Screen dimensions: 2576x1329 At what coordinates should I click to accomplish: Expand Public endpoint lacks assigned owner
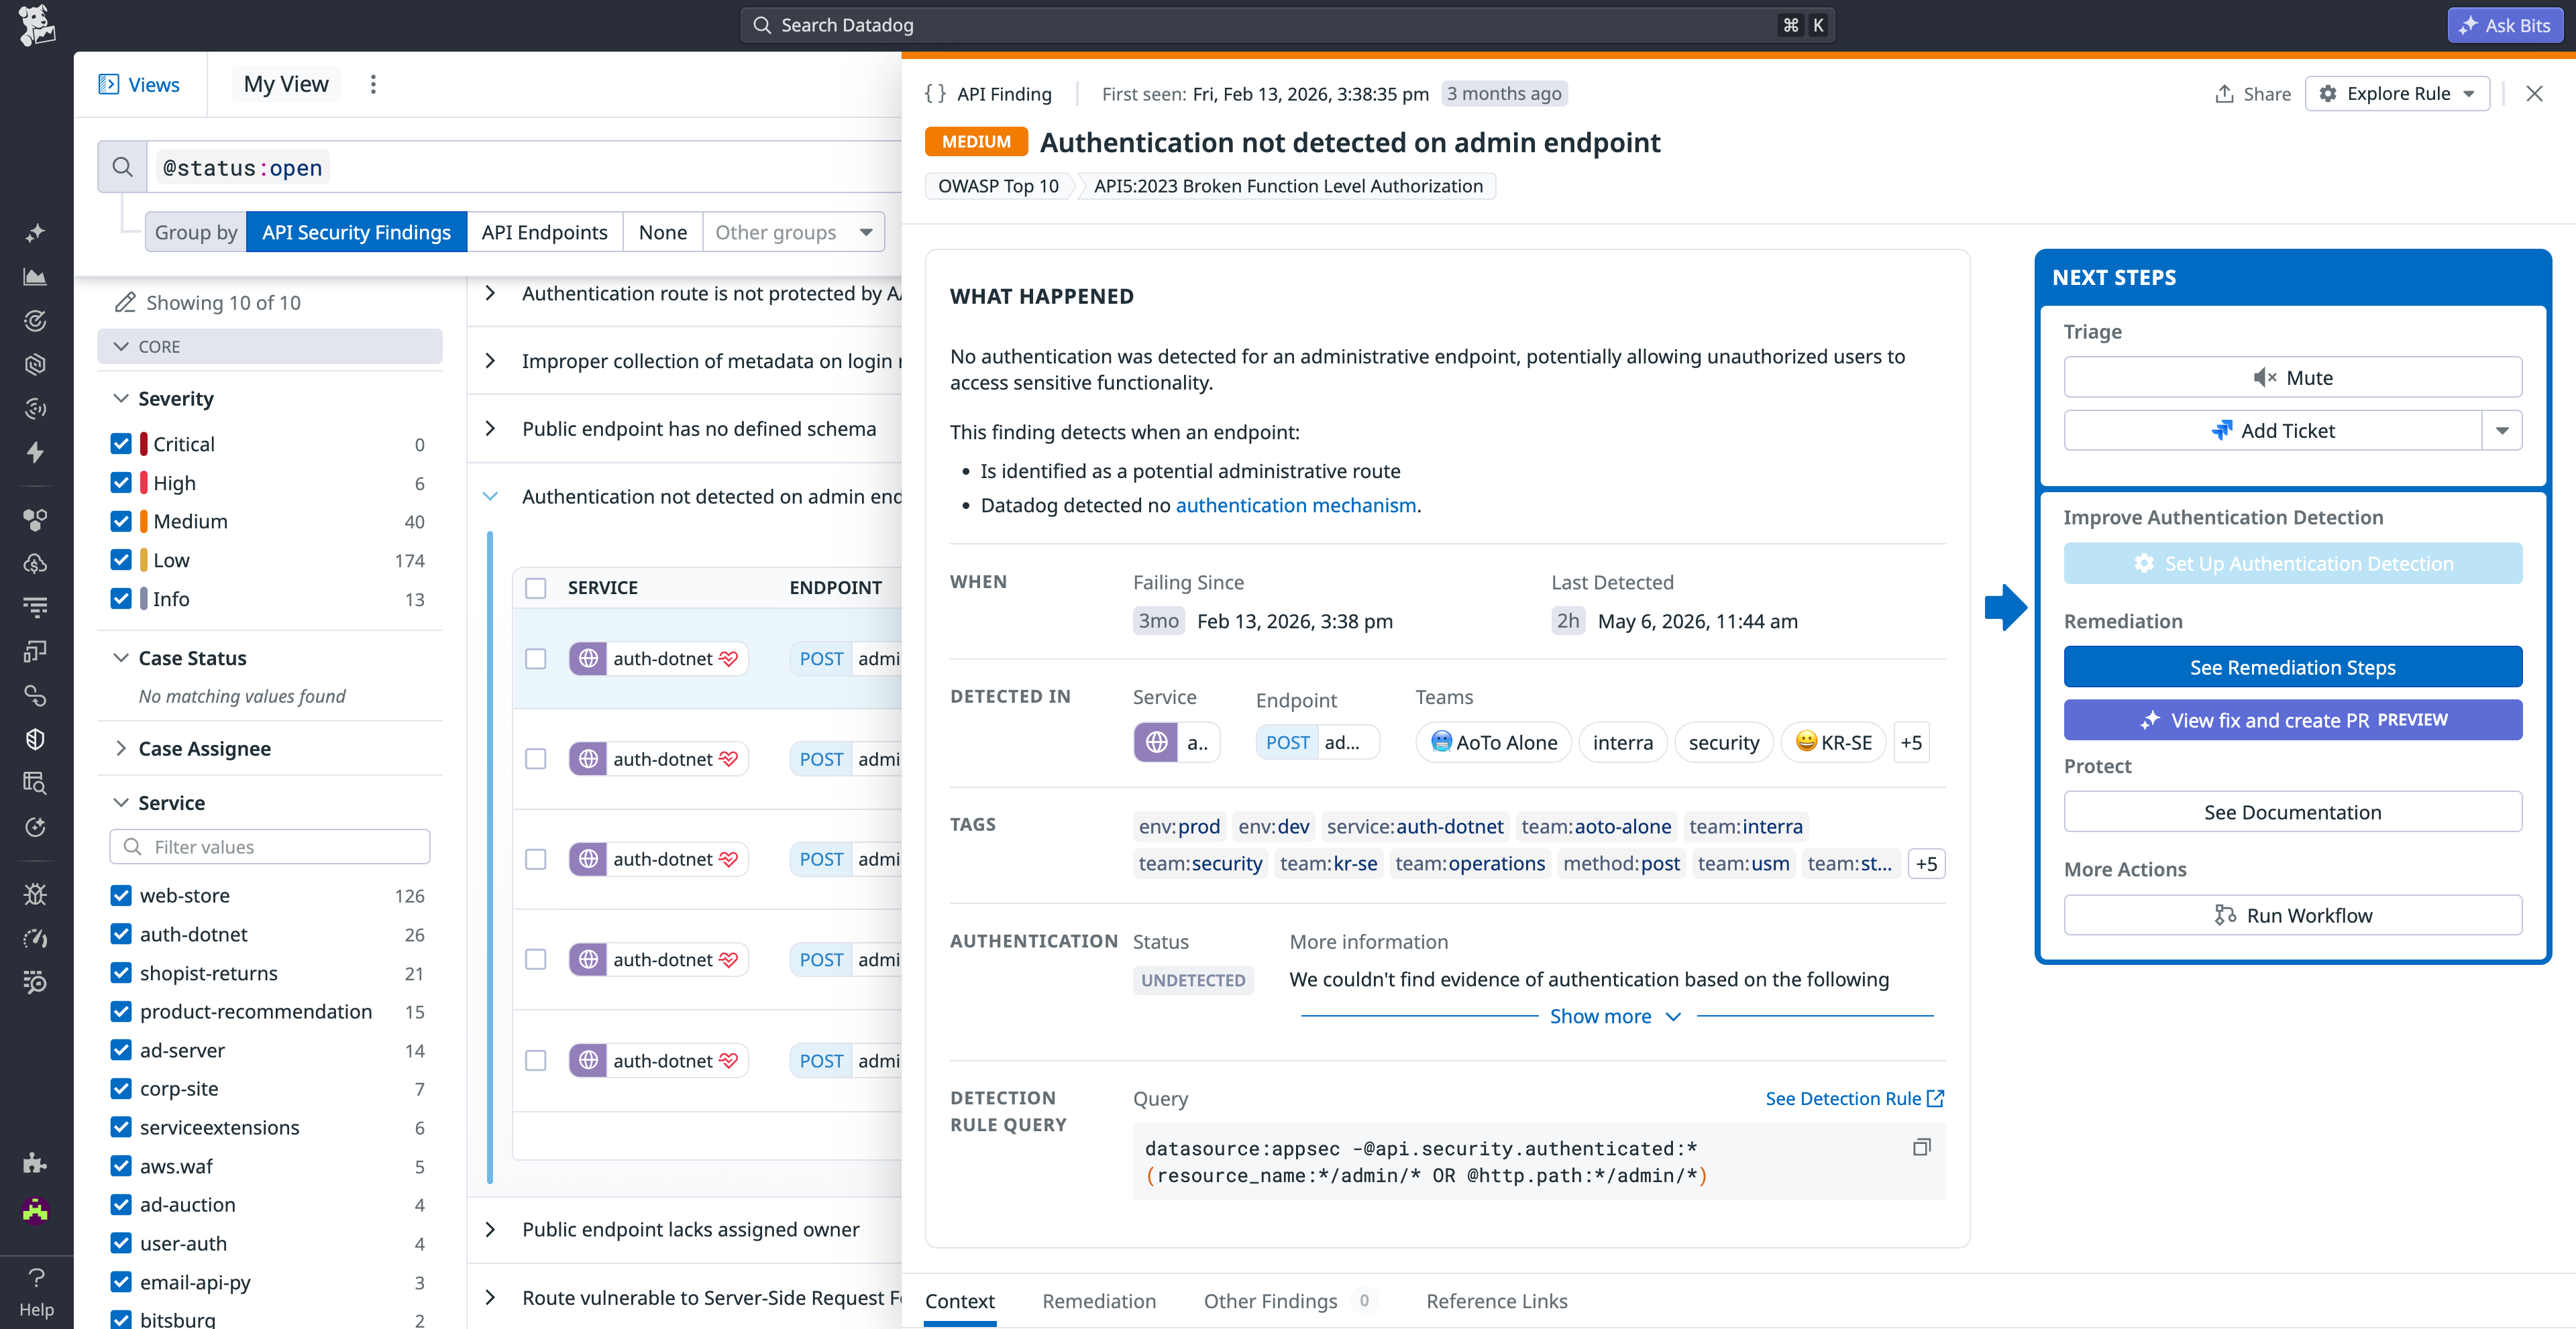pos(490,1229)
